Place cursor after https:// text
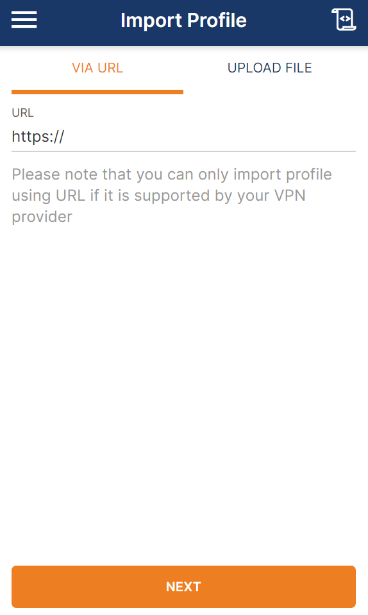 65,137
